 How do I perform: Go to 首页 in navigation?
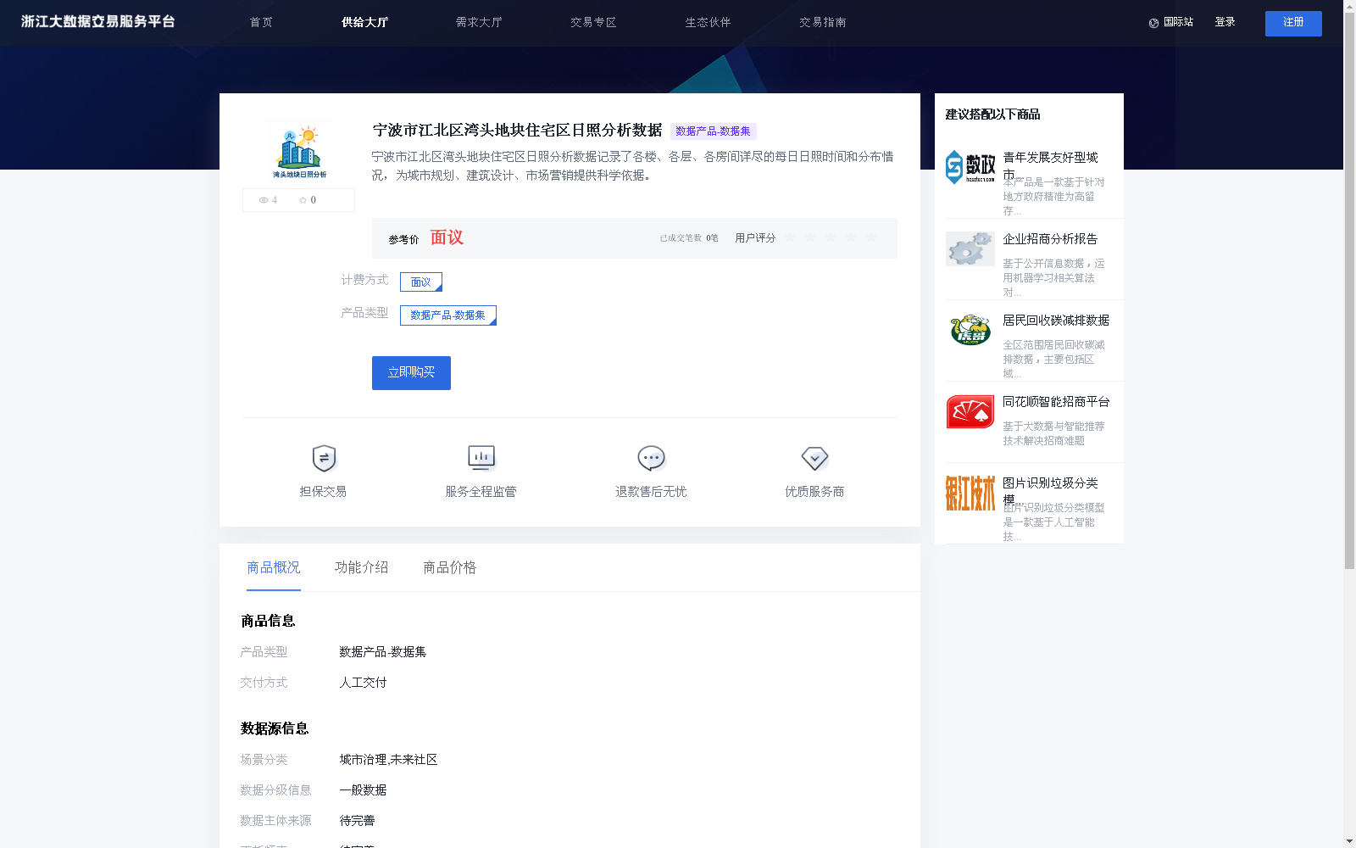coord(261,23)
